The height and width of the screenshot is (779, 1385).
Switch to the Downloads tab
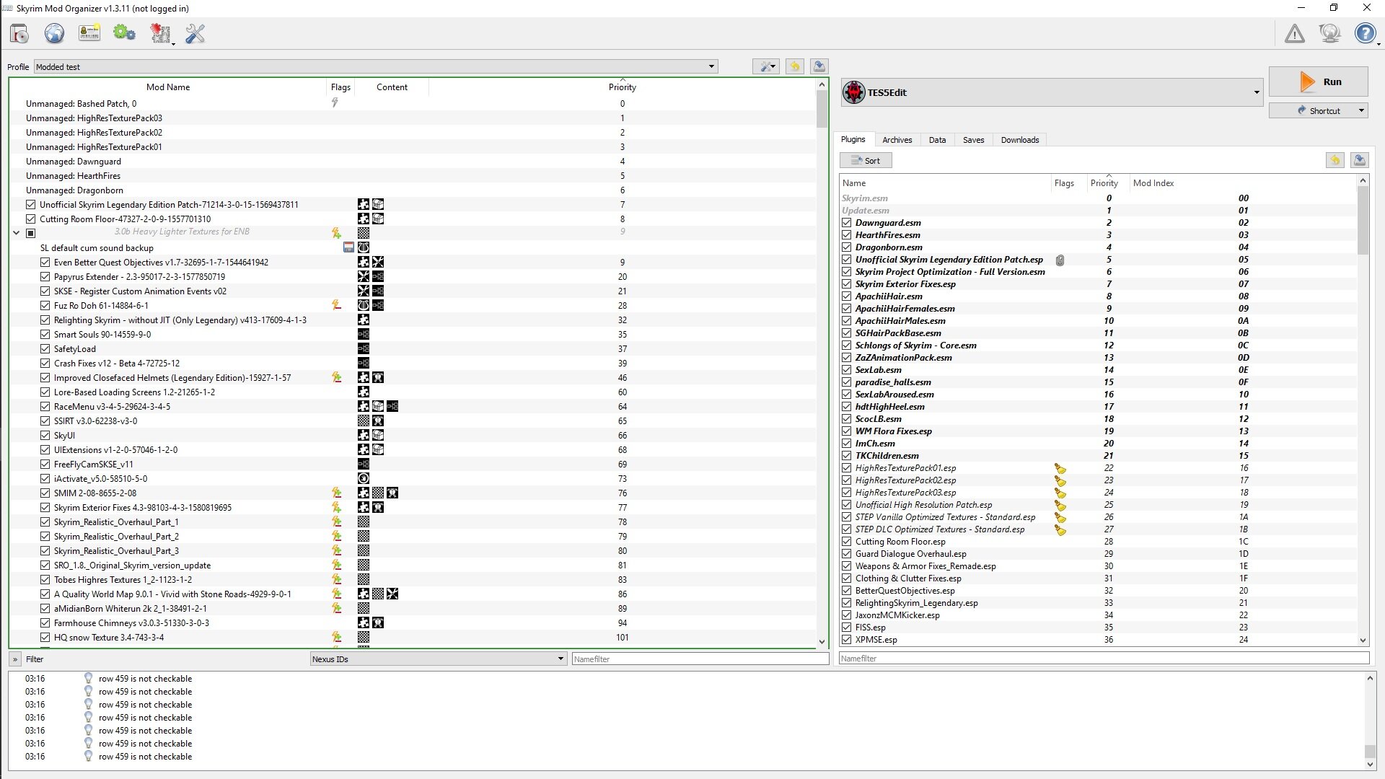coord(1019,140)
